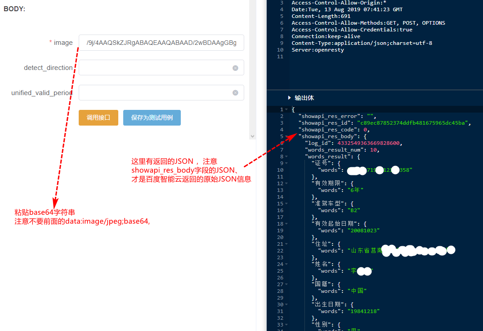Image resolution: width=483 pixels, height=331 pixels.
Task: Collapse the 输出体 section triangle
Action: click(289, 98)
